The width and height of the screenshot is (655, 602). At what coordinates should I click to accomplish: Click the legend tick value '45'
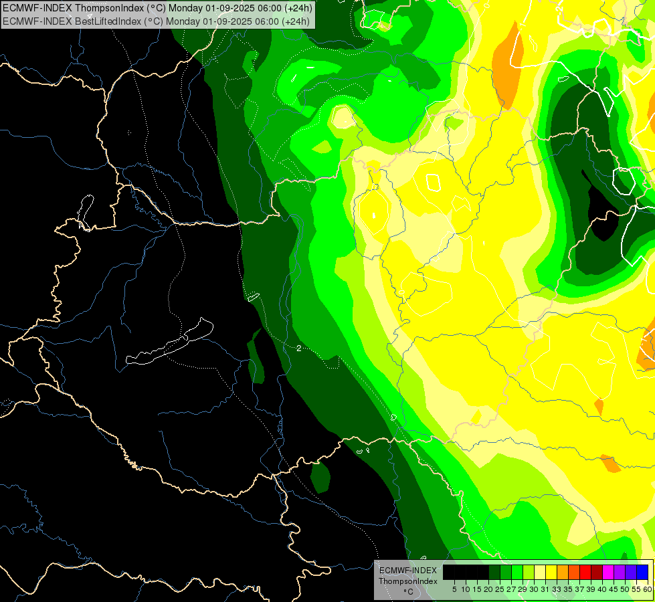(614, 589)
